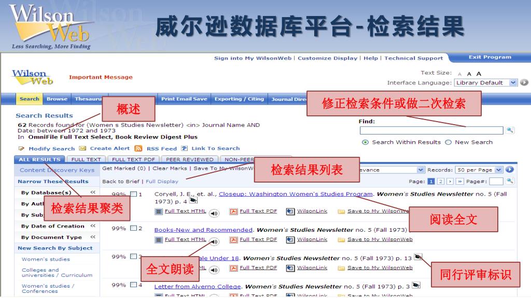The width and height of the screenshot is (531, 298).
Task: Open Print Email Save tab
Action: [x=184, y=99]
